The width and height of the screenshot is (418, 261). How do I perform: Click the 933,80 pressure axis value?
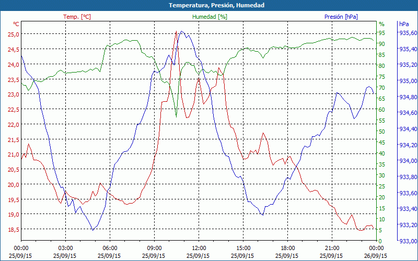tap(408, 177)
